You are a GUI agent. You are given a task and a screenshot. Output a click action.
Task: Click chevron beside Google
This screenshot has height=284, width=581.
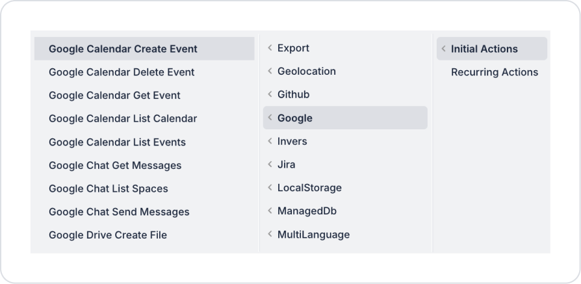pos(270,118)
